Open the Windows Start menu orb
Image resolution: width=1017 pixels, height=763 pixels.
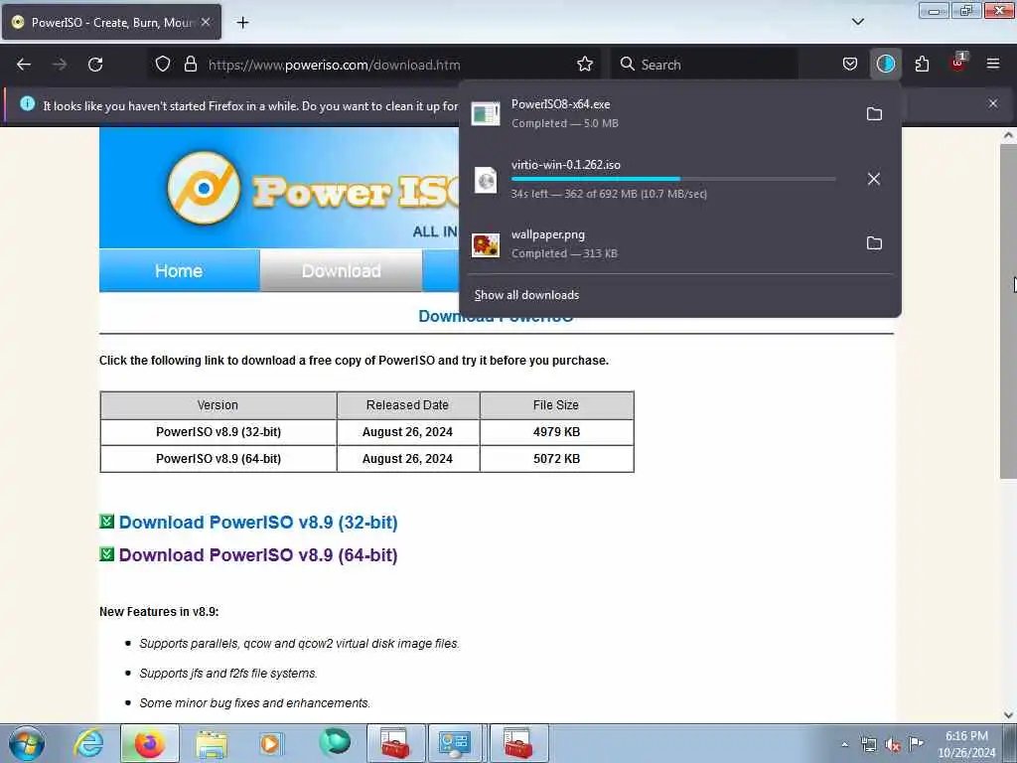pos(27,743)
